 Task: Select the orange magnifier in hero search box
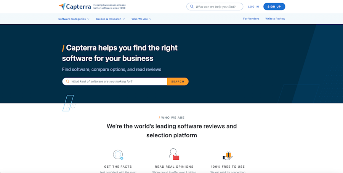pyautogui.click(x=67, y=81)
